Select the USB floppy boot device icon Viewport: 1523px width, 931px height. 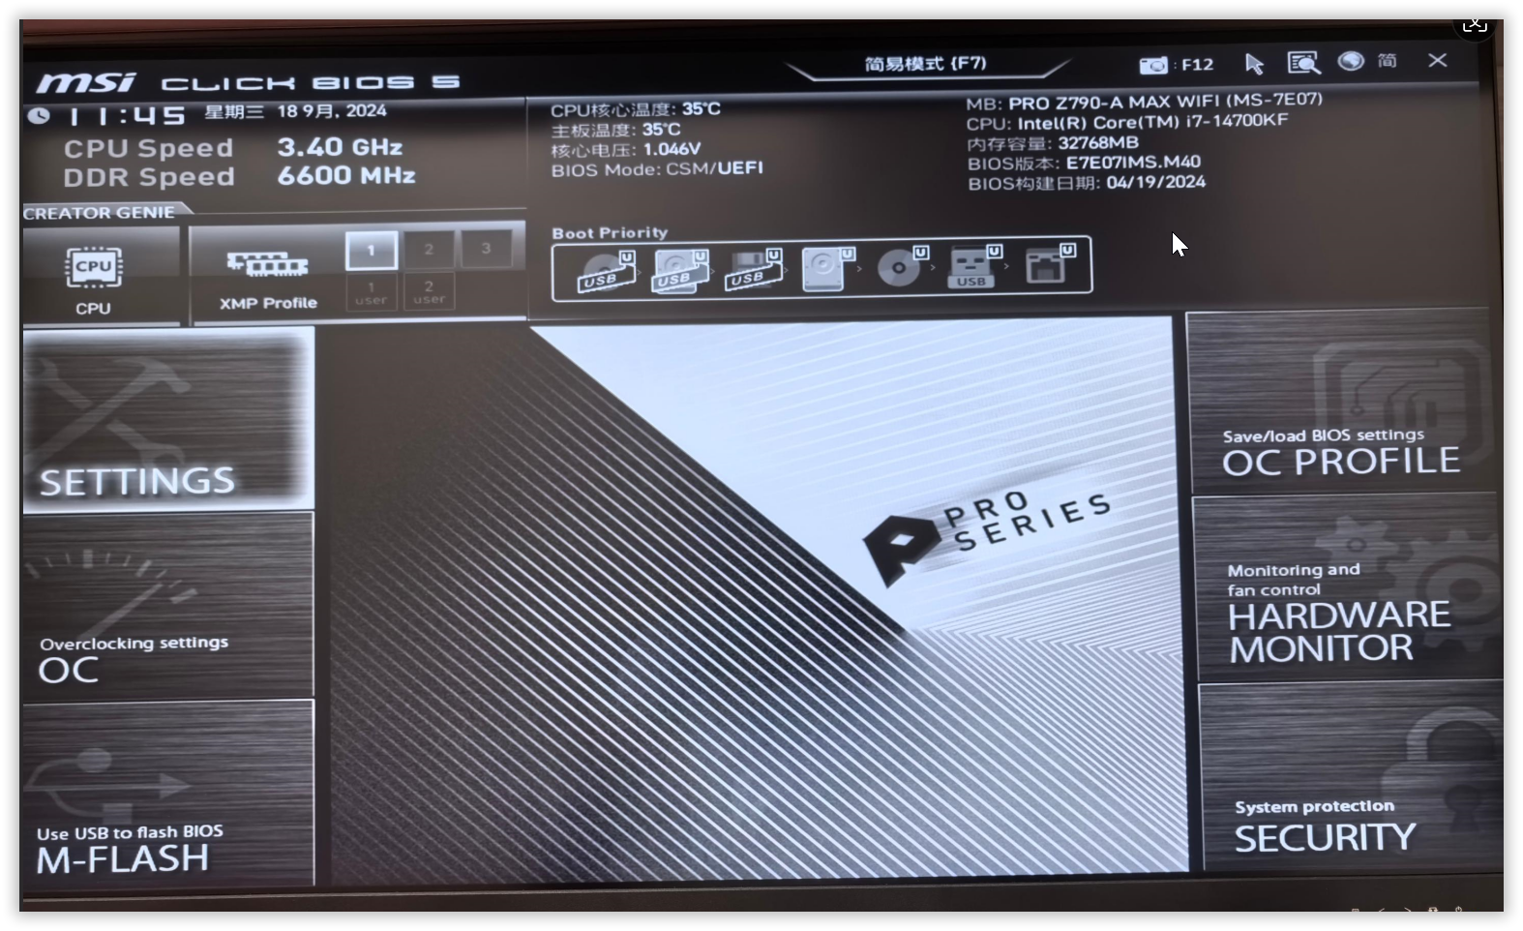coord(754,269)
